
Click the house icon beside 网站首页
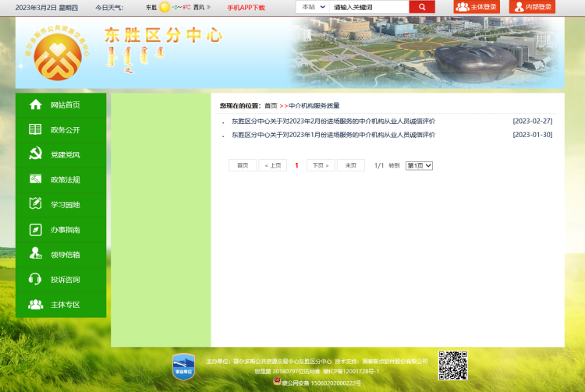tap(35, 104)
